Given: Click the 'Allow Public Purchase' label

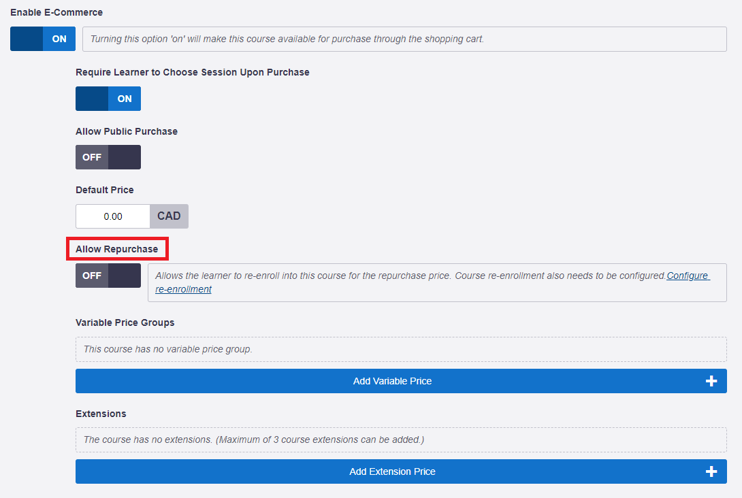Looking at the screenshot, I should 127,131.
